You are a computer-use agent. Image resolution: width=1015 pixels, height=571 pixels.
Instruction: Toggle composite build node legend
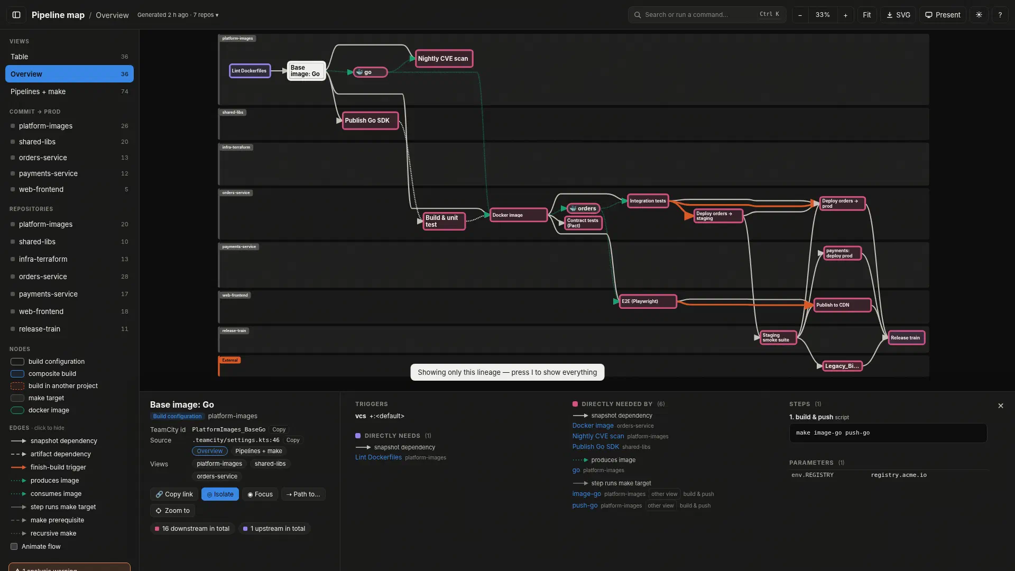pos(43,374)
